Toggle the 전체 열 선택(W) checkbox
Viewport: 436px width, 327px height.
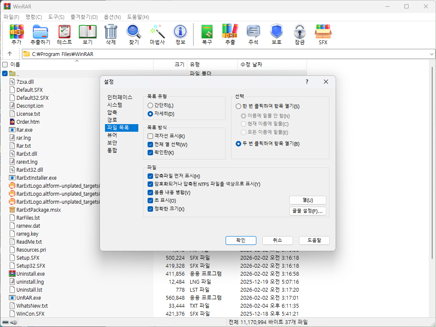(151, 144)
